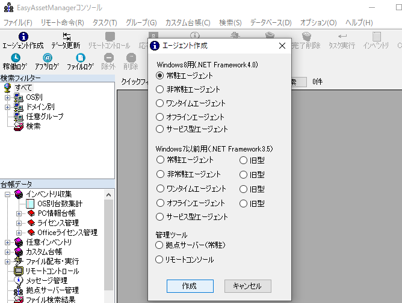Click the データ更新 toolbar icon
Viewport: 402px width, 303px height.
(66, 37)
